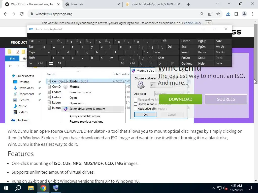Click Windows logo key on On-Screen Keyboard
The height and width of the screenshot is (193, 258).
[51, 63]
